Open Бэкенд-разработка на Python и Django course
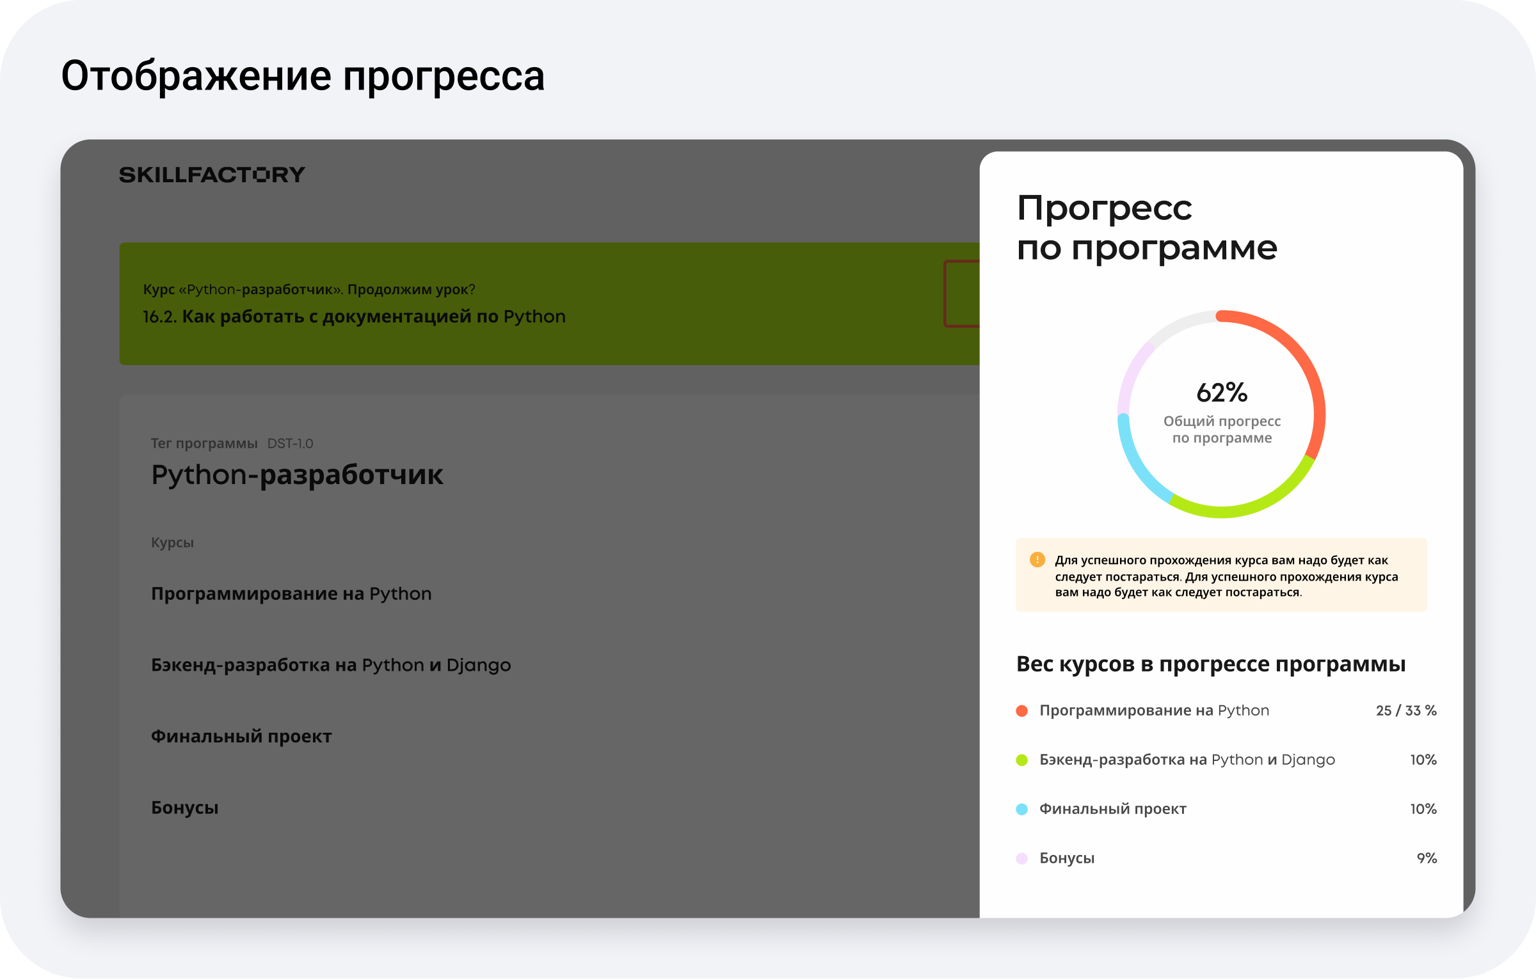This screenshot has width=1536, height=979. pos(331,665)
